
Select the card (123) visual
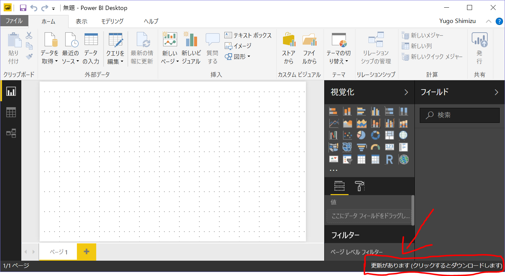click(389, 147)
